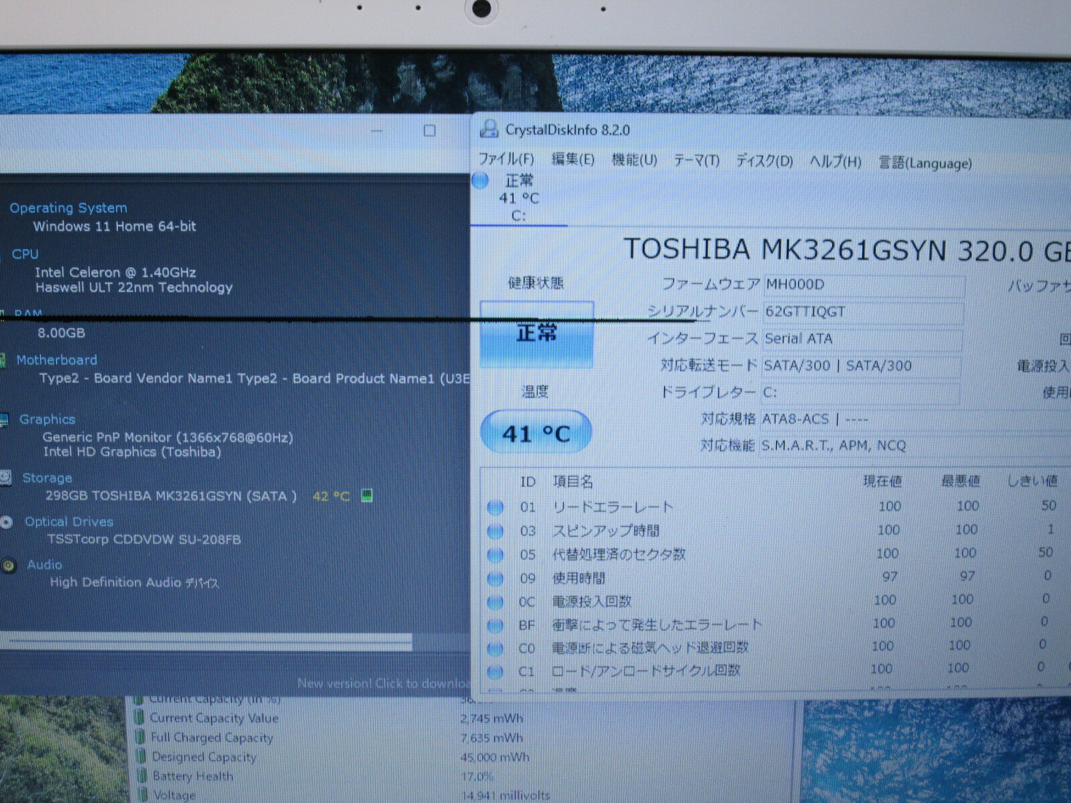Click the Storage drive icon in Speccy
The width and height of the screenshot is (1071, 803).
(x=5, y=477)
